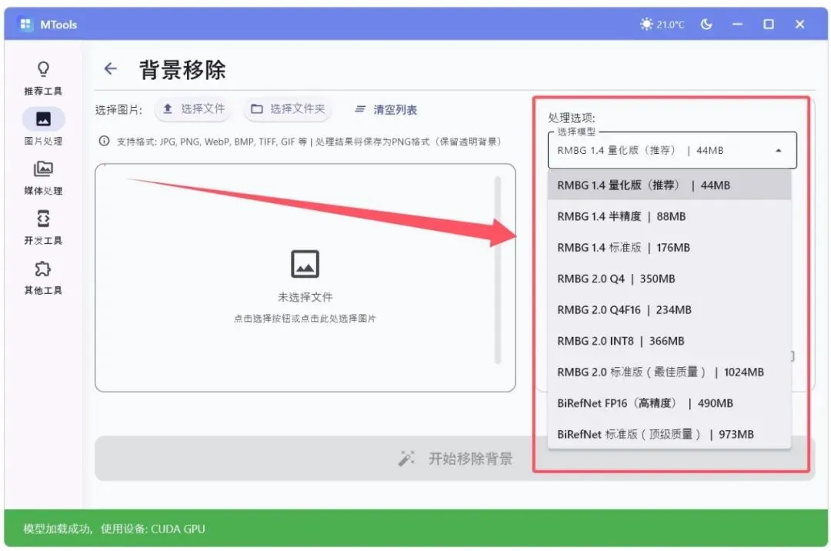Click the info icon before 支持格式

tap(105, 141)
